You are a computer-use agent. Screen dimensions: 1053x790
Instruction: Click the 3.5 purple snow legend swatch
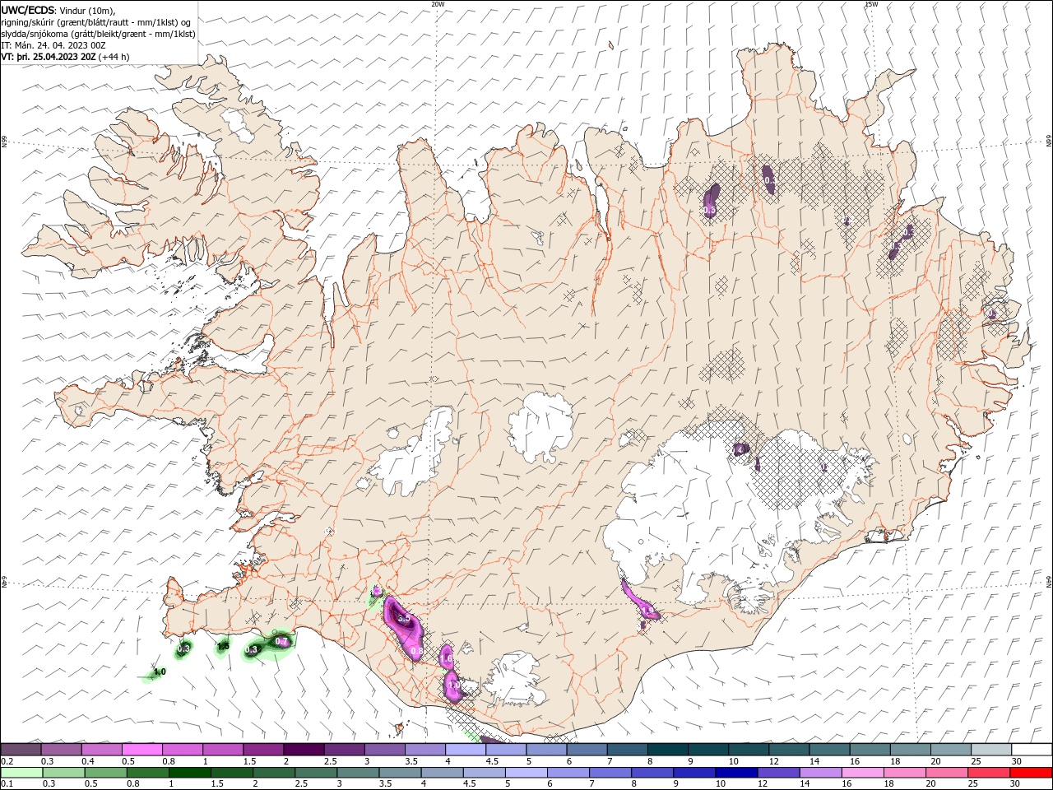pos(425,749)
